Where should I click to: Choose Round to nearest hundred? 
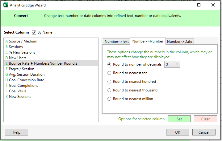tap(109, 82)
